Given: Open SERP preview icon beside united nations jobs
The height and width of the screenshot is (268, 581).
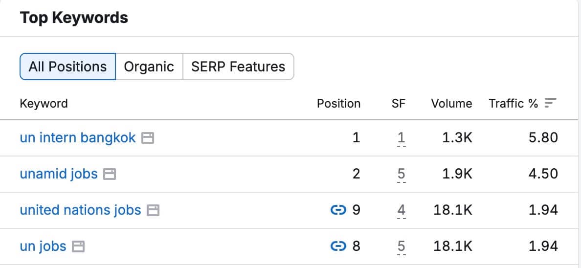Looking at the screenshot, I should (153, 211).
